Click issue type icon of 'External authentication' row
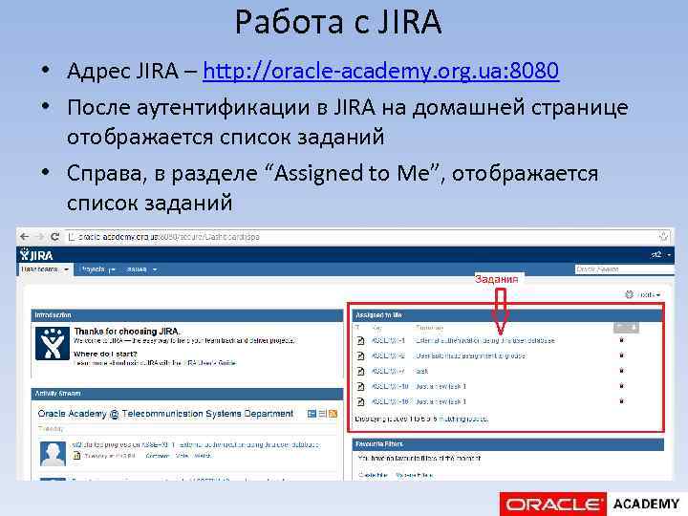This screenshot has height=516, width=688. [x=360, y=341]
